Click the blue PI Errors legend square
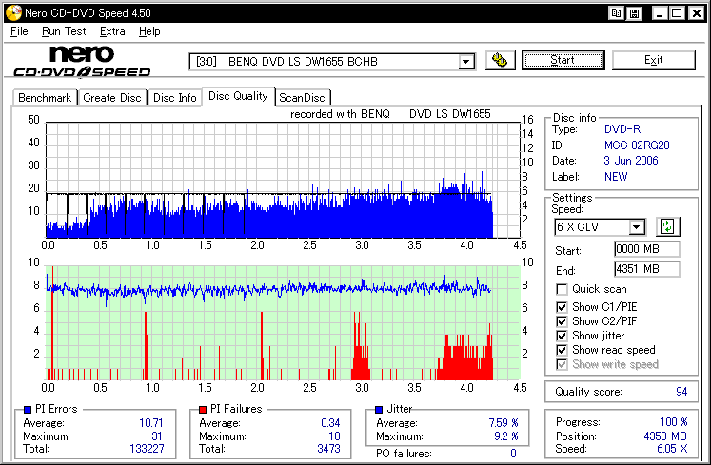711x465 pixels. point(28,410)
